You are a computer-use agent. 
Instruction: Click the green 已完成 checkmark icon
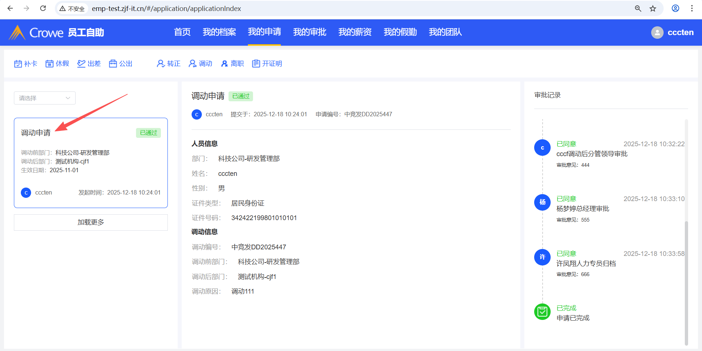click(542, 312)
